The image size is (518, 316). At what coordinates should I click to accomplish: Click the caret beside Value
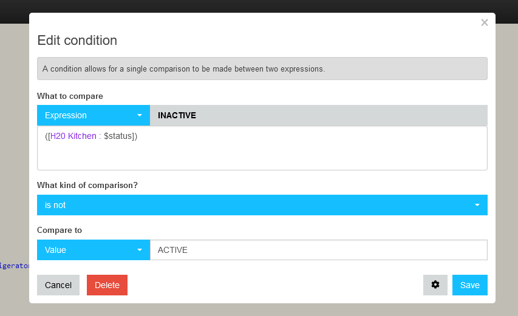click(x=140, y=250)
